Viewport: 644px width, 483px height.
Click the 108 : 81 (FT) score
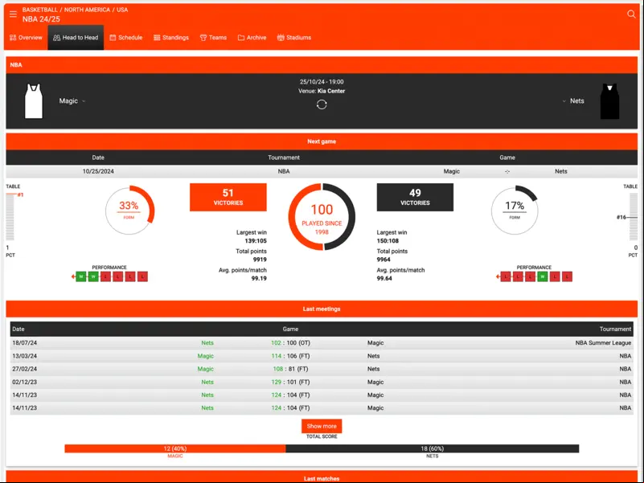290,369
